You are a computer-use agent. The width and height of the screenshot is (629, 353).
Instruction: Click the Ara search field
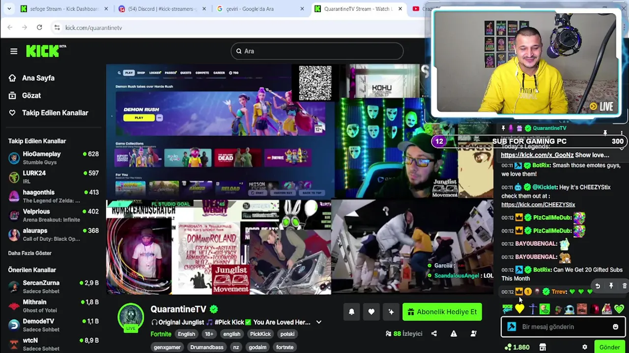point(317,51)
